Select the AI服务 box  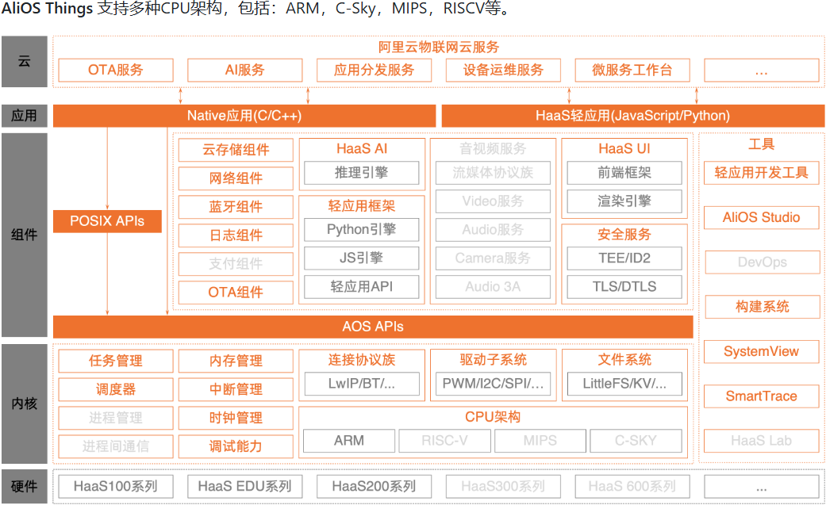coord(245,70)
